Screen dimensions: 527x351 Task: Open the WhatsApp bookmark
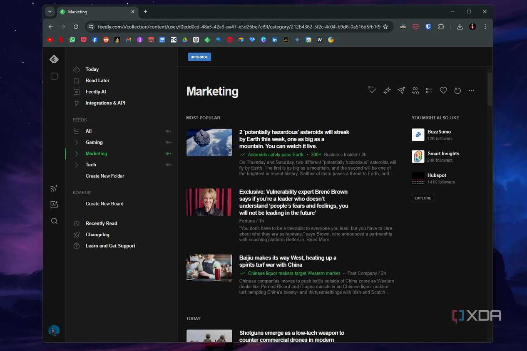(x=72, y=40)
